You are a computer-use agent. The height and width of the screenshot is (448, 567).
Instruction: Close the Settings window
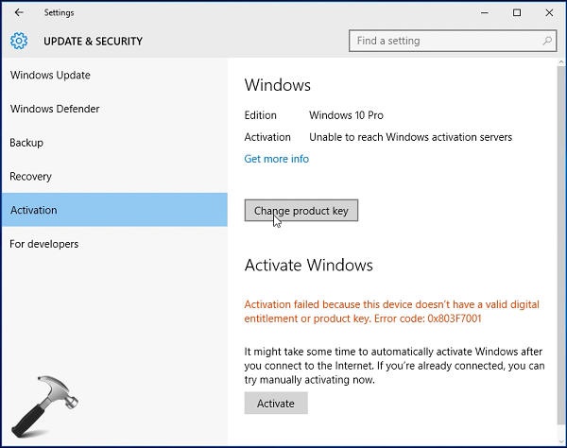point(549,12)
